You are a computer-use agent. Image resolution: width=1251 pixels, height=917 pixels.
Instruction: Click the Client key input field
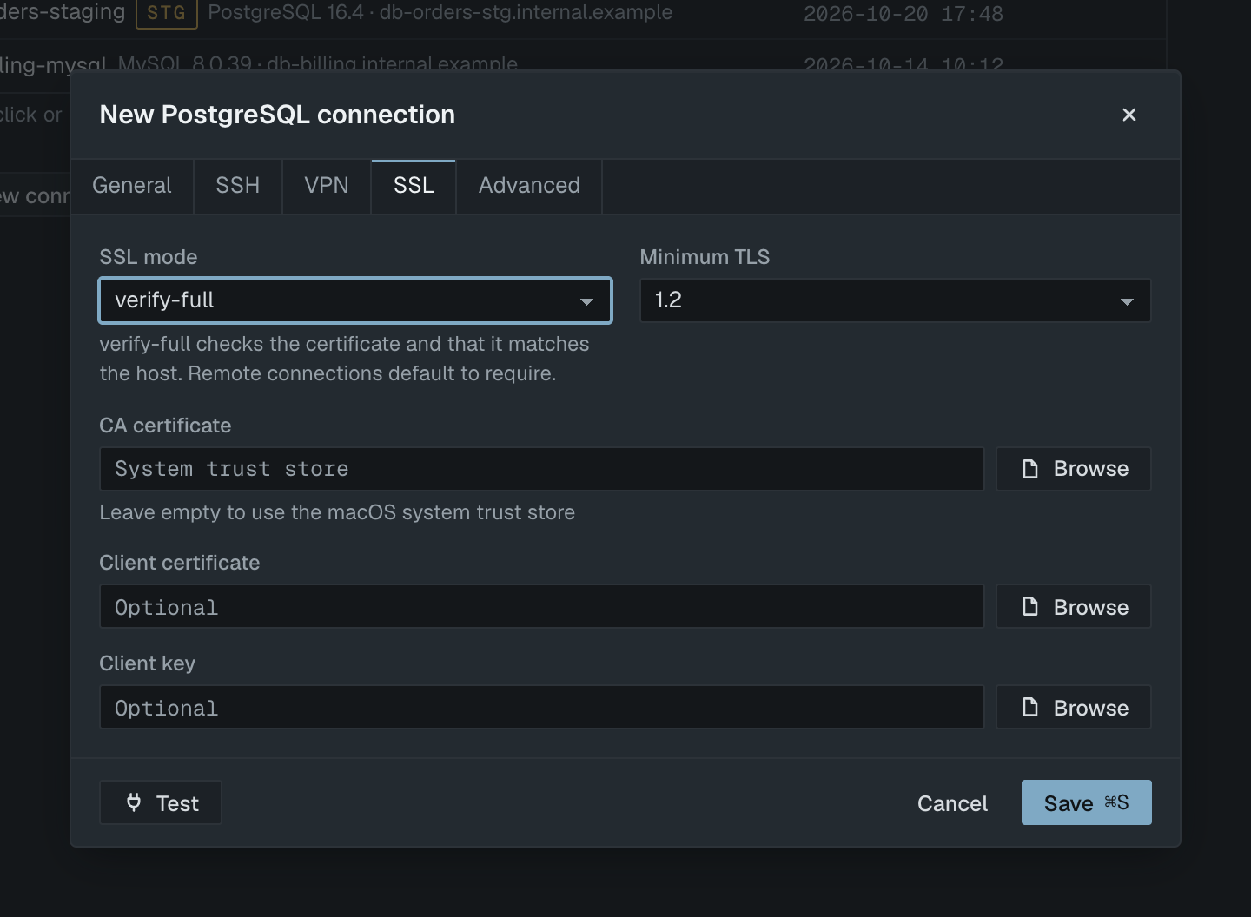coord(541,708)
